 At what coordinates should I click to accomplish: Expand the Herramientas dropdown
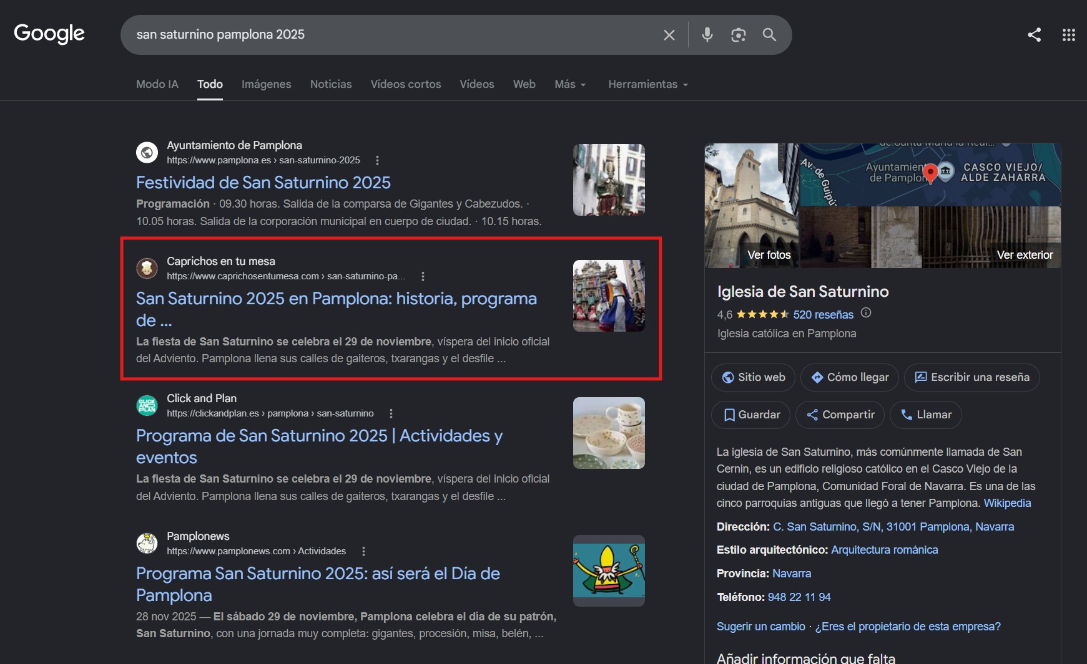(x=648, y=84)
